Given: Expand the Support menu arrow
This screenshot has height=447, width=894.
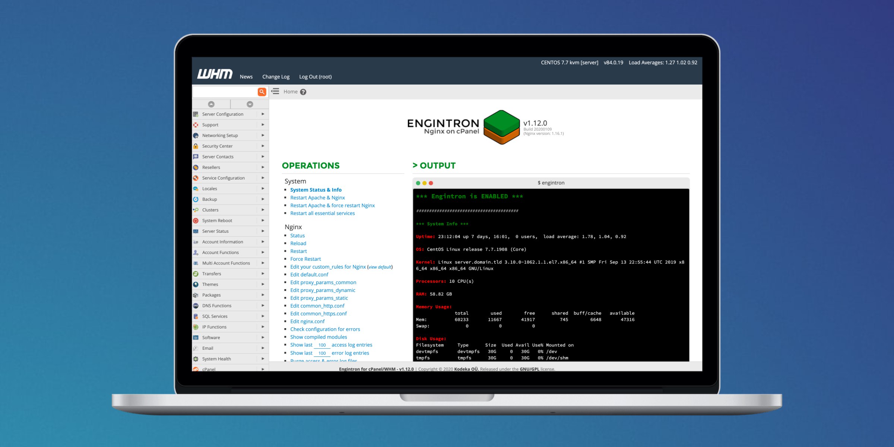Looking at the screenshot, I should pos(263,124).
